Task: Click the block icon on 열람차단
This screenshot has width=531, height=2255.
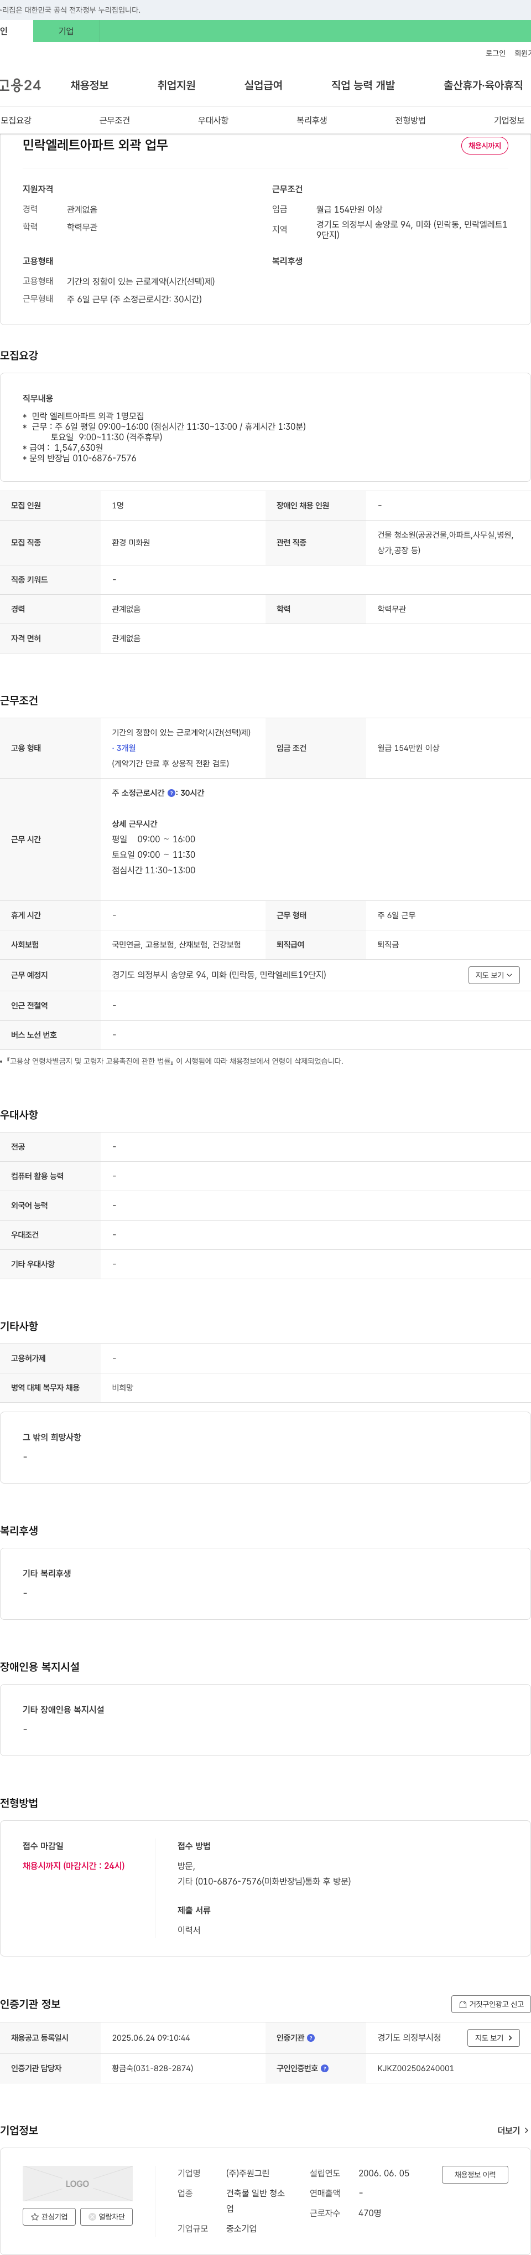Action: click(x=92, y=2216)
